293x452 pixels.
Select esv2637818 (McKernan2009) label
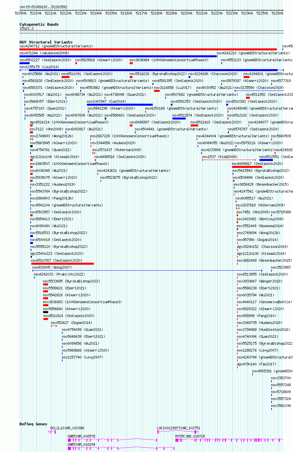pyautogui.click(x=260, y=205)
